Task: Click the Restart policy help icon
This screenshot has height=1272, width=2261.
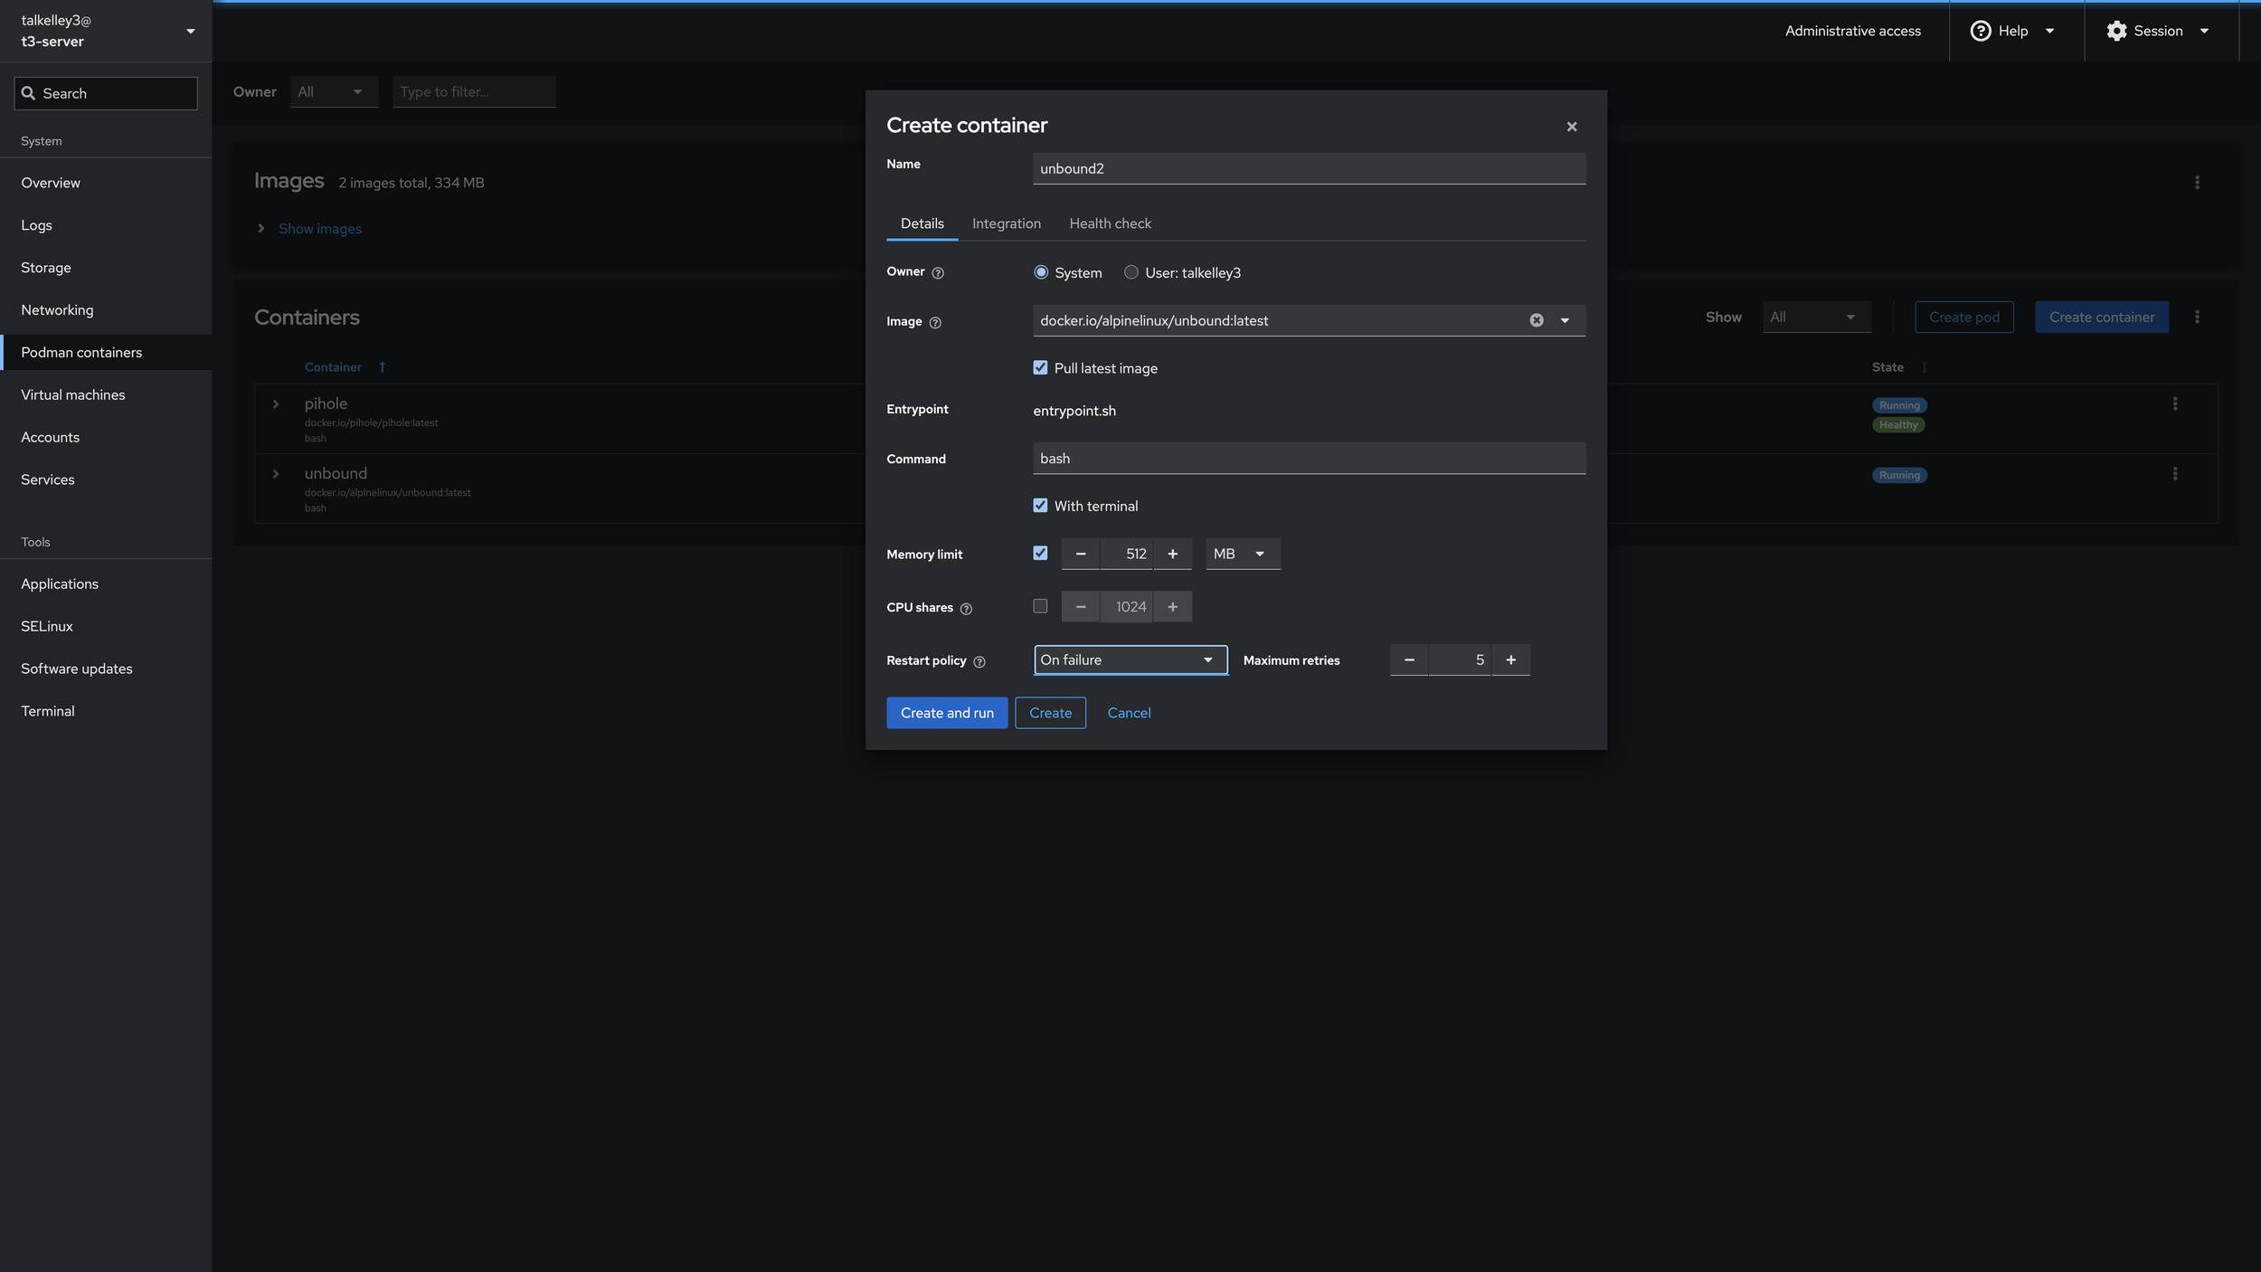Action: [x=979, y=662]
